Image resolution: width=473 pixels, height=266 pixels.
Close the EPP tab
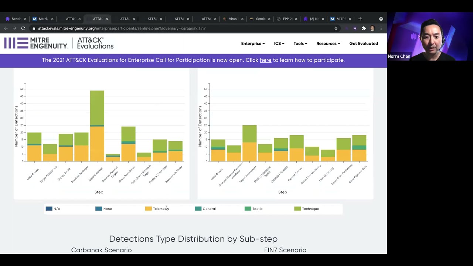(296, 19)
